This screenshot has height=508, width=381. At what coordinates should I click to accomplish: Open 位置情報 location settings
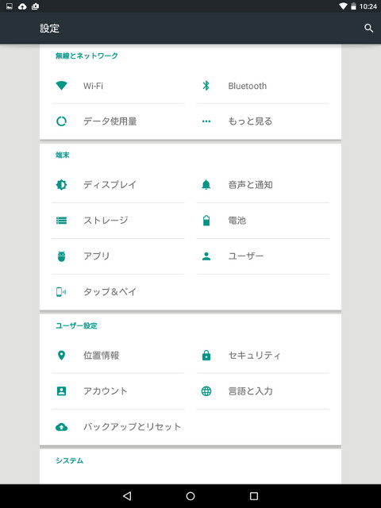[118, 356]
